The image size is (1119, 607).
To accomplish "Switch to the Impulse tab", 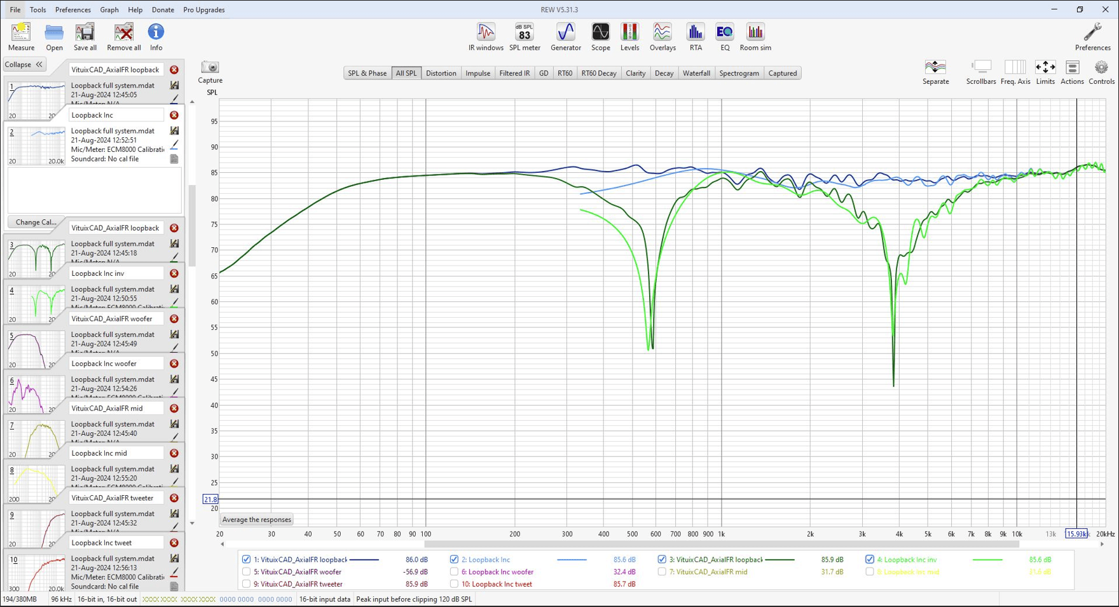I will tap(477, 73).
